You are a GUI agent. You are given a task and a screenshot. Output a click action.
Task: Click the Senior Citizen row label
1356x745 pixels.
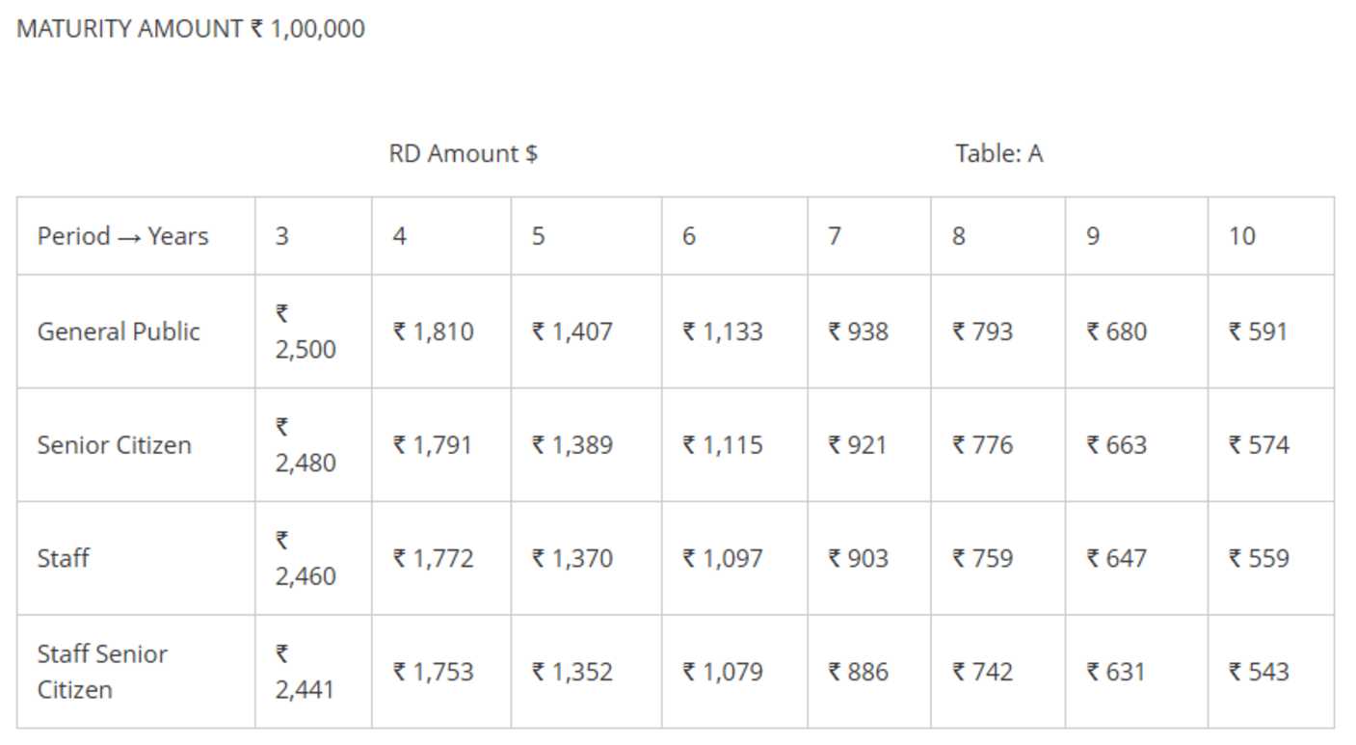[114, 445]
